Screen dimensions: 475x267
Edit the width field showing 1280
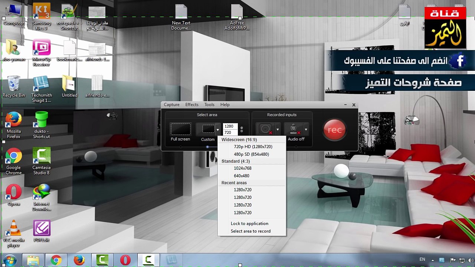tap(230, 126)
